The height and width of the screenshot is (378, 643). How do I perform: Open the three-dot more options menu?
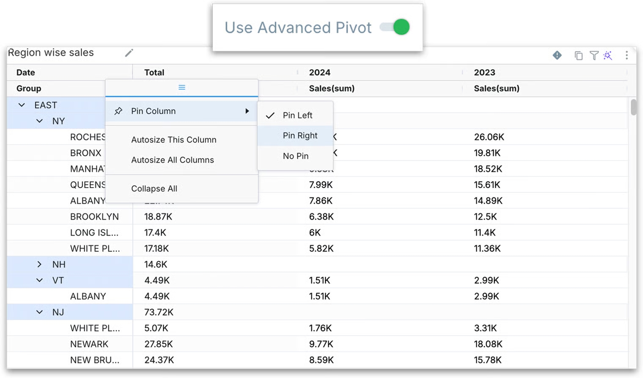click(x=627, y=56)
